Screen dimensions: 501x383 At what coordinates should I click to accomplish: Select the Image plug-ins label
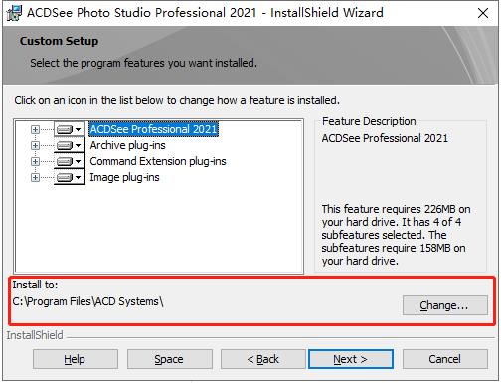pyautogui.click(x=124, y=177)
